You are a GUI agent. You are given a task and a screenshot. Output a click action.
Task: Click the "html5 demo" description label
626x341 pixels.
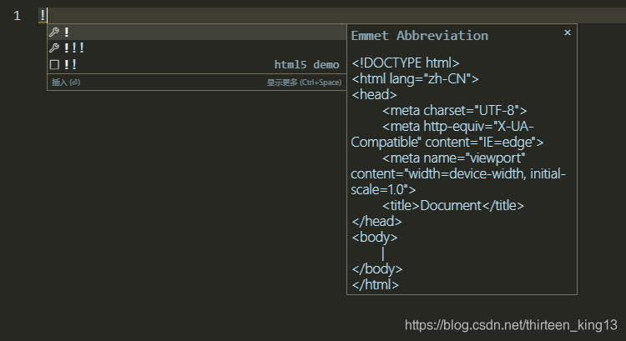306,64
